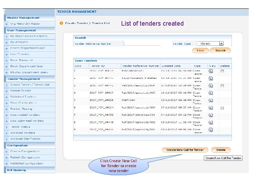Open Reset Password menu item
The height and width of the screenshot is (190, 253).
30,60
